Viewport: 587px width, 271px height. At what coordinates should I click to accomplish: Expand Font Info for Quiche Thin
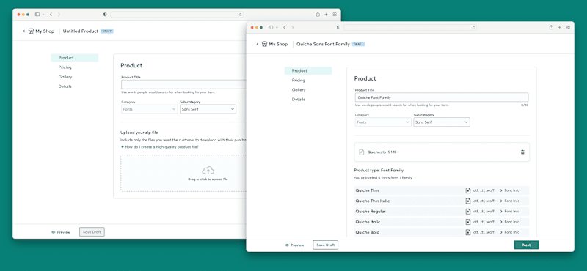tap(510, 190)
